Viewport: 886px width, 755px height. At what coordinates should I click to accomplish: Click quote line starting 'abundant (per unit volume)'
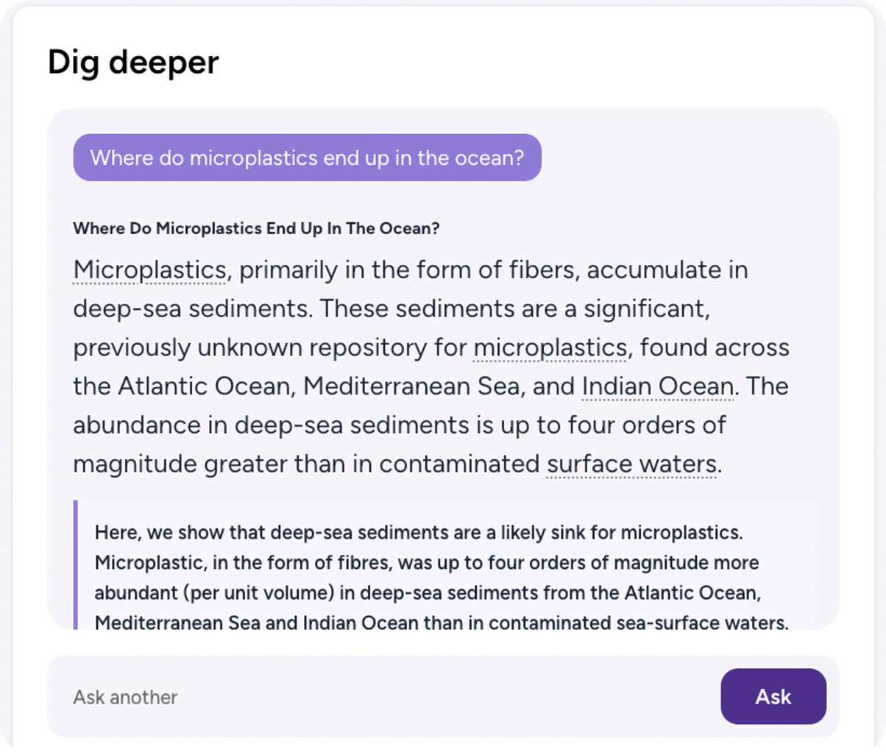click(428, 593)
